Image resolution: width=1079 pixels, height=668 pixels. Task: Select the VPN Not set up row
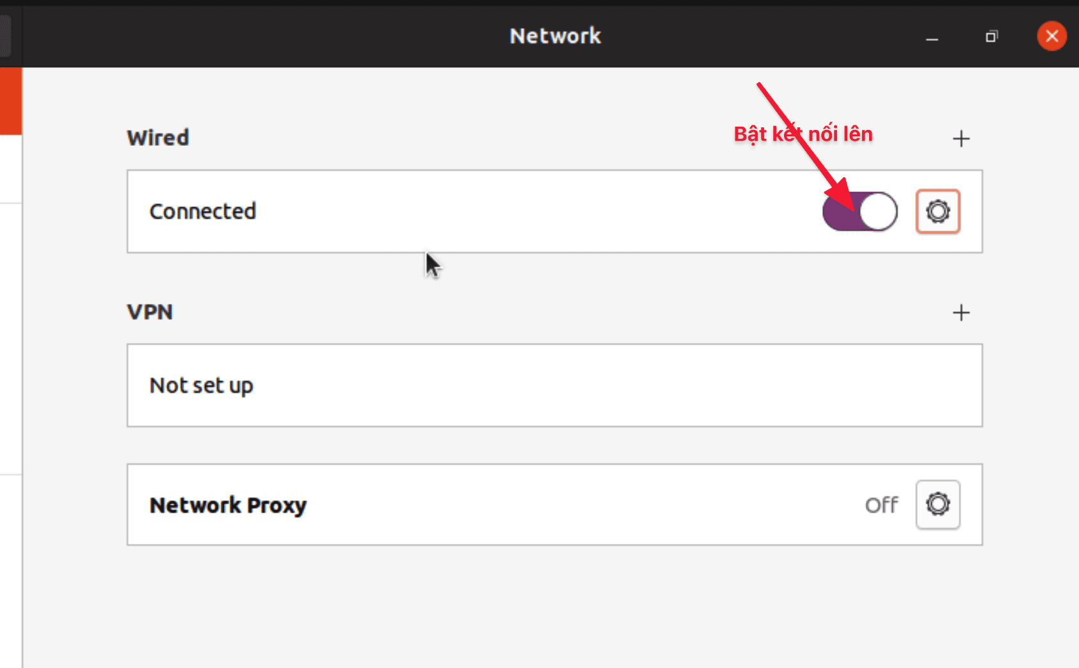point(555,385)
